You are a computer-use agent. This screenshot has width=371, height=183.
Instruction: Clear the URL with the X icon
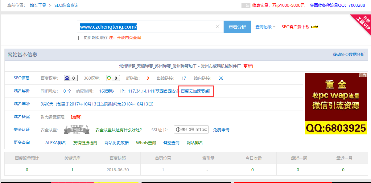pos(218,27)
